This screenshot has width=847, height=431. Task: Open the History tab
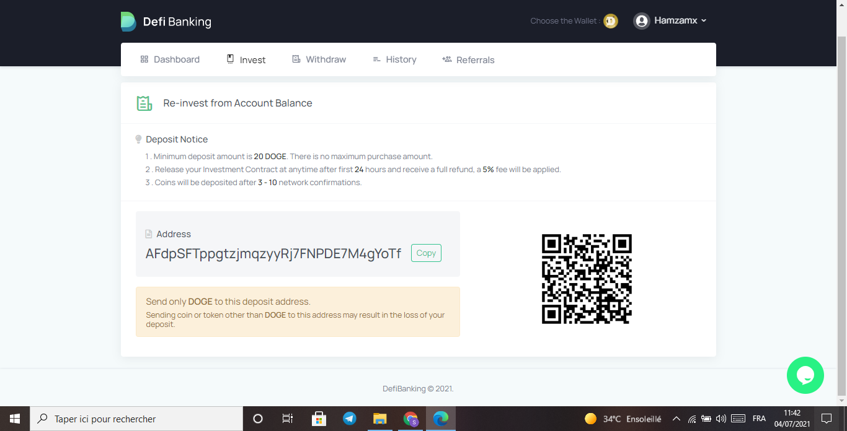(394, 59)
